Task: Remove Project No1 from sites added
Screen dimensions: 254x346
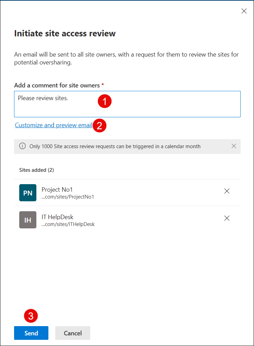Action: pyautogui.click(x=227, y=191)
